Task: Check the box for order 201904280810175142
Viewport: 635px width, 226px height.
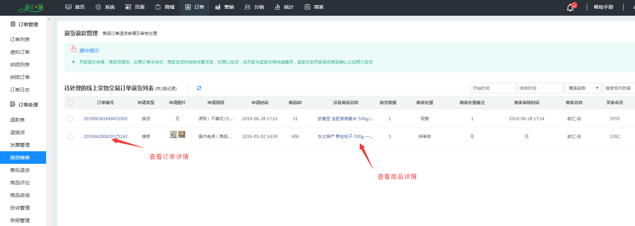Action: tap(70, 137)
